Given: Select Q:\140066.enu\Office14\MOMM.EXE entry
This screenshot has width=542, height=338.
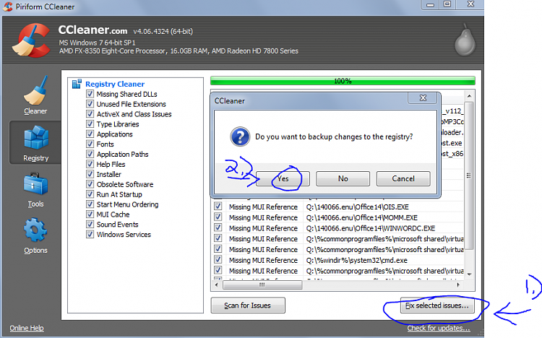Looking at the screenshot, I should (x=362, y=217).
